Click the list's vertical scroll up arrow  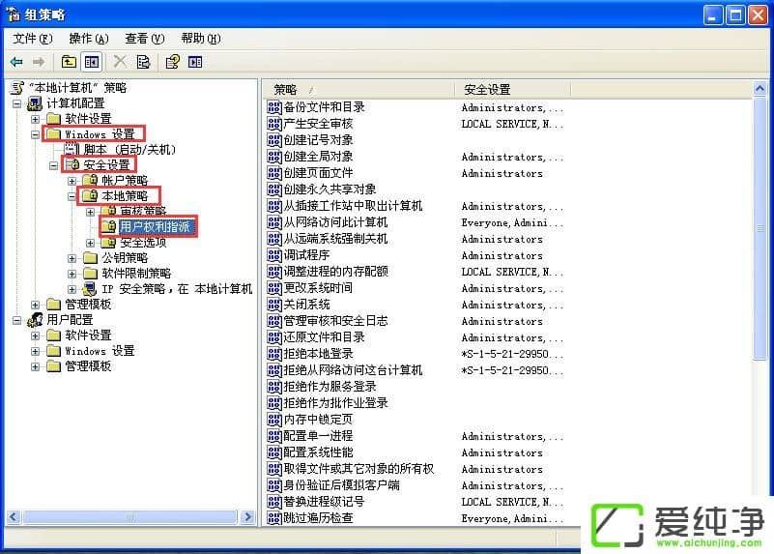coord(760,89)
